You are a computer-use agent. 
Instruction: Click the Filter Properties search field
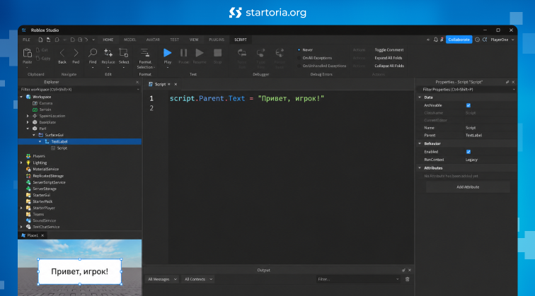point(466,90)
